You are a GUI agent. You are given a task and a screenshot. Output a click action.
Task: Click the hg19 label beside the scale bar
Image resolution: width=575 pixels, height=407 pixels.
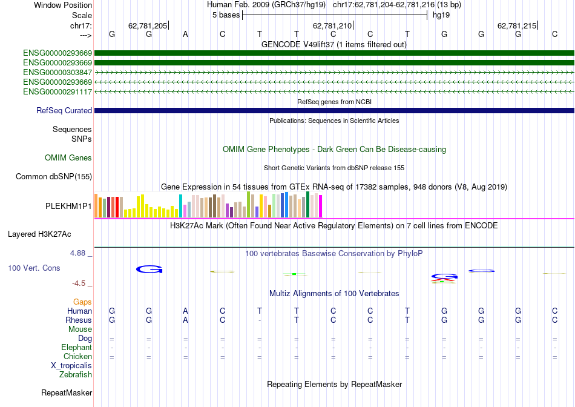click(x=441, y=15)
